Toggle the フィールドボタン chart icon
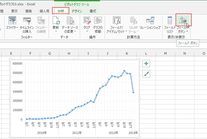The height and width of the screenshot is (139, 207). [183, 20]
